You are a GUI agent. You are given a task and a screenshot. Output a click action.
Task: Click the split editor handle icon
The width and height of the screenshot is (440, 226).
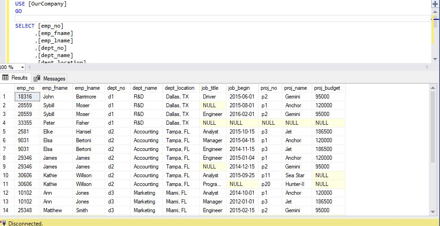[x=434, y=4]
